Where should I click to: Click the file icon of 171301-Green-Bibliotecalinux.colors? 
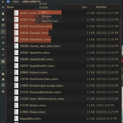tap(16, 99)
